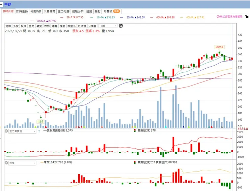Close the 投信 indicator panel

click(6, 163)
